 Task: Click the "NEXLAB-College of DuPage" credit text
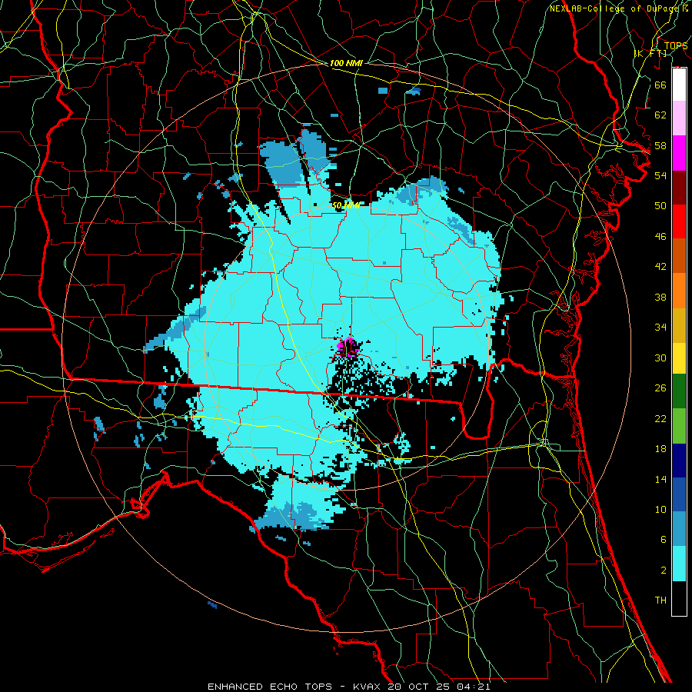615,8
